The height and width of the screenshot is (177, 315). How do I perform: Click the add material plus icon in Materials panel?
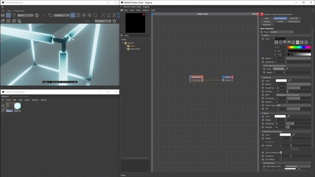click(3, 106)
